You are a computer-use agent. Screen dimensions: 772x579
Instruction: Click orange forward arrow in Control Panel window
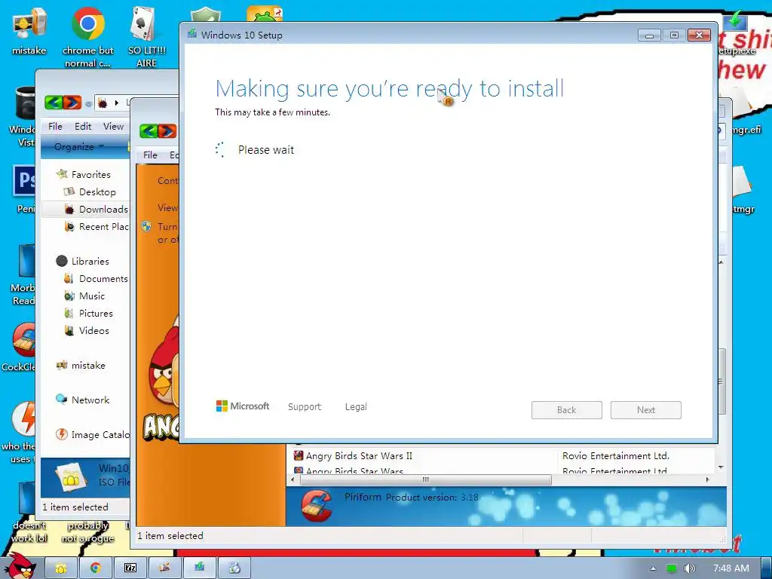coord(167,131)
